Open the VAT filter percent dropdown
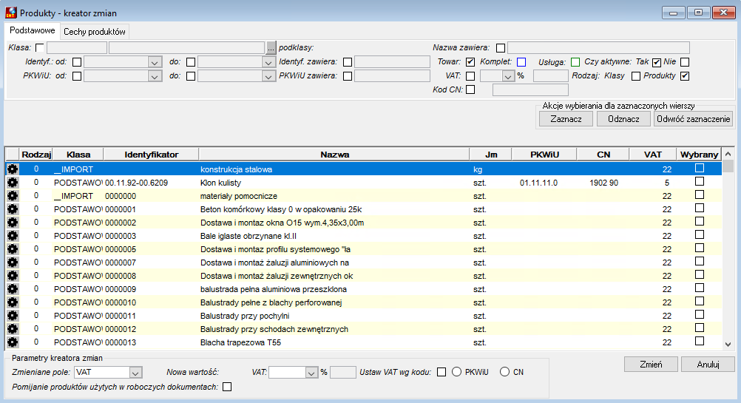741x403 pixels. tap(508, 76)
